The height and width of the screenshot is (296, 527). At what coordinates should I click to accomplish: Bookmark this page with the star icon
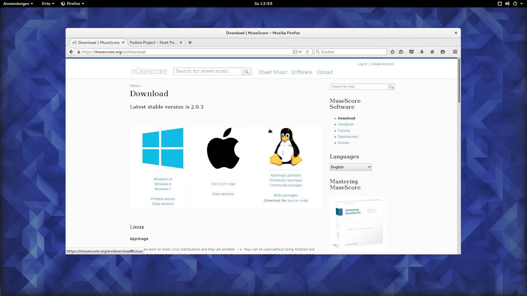click(392, 52)
